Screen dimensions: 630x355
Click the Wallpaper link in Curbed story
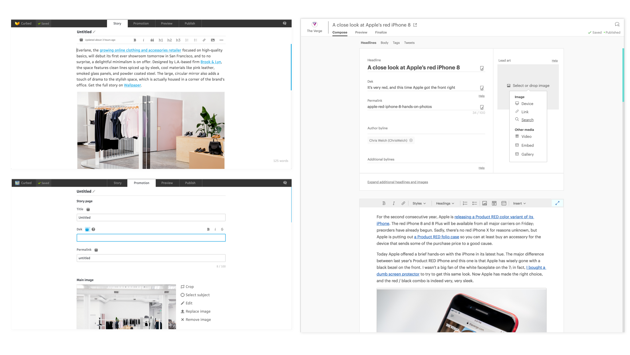pos(132,85)
